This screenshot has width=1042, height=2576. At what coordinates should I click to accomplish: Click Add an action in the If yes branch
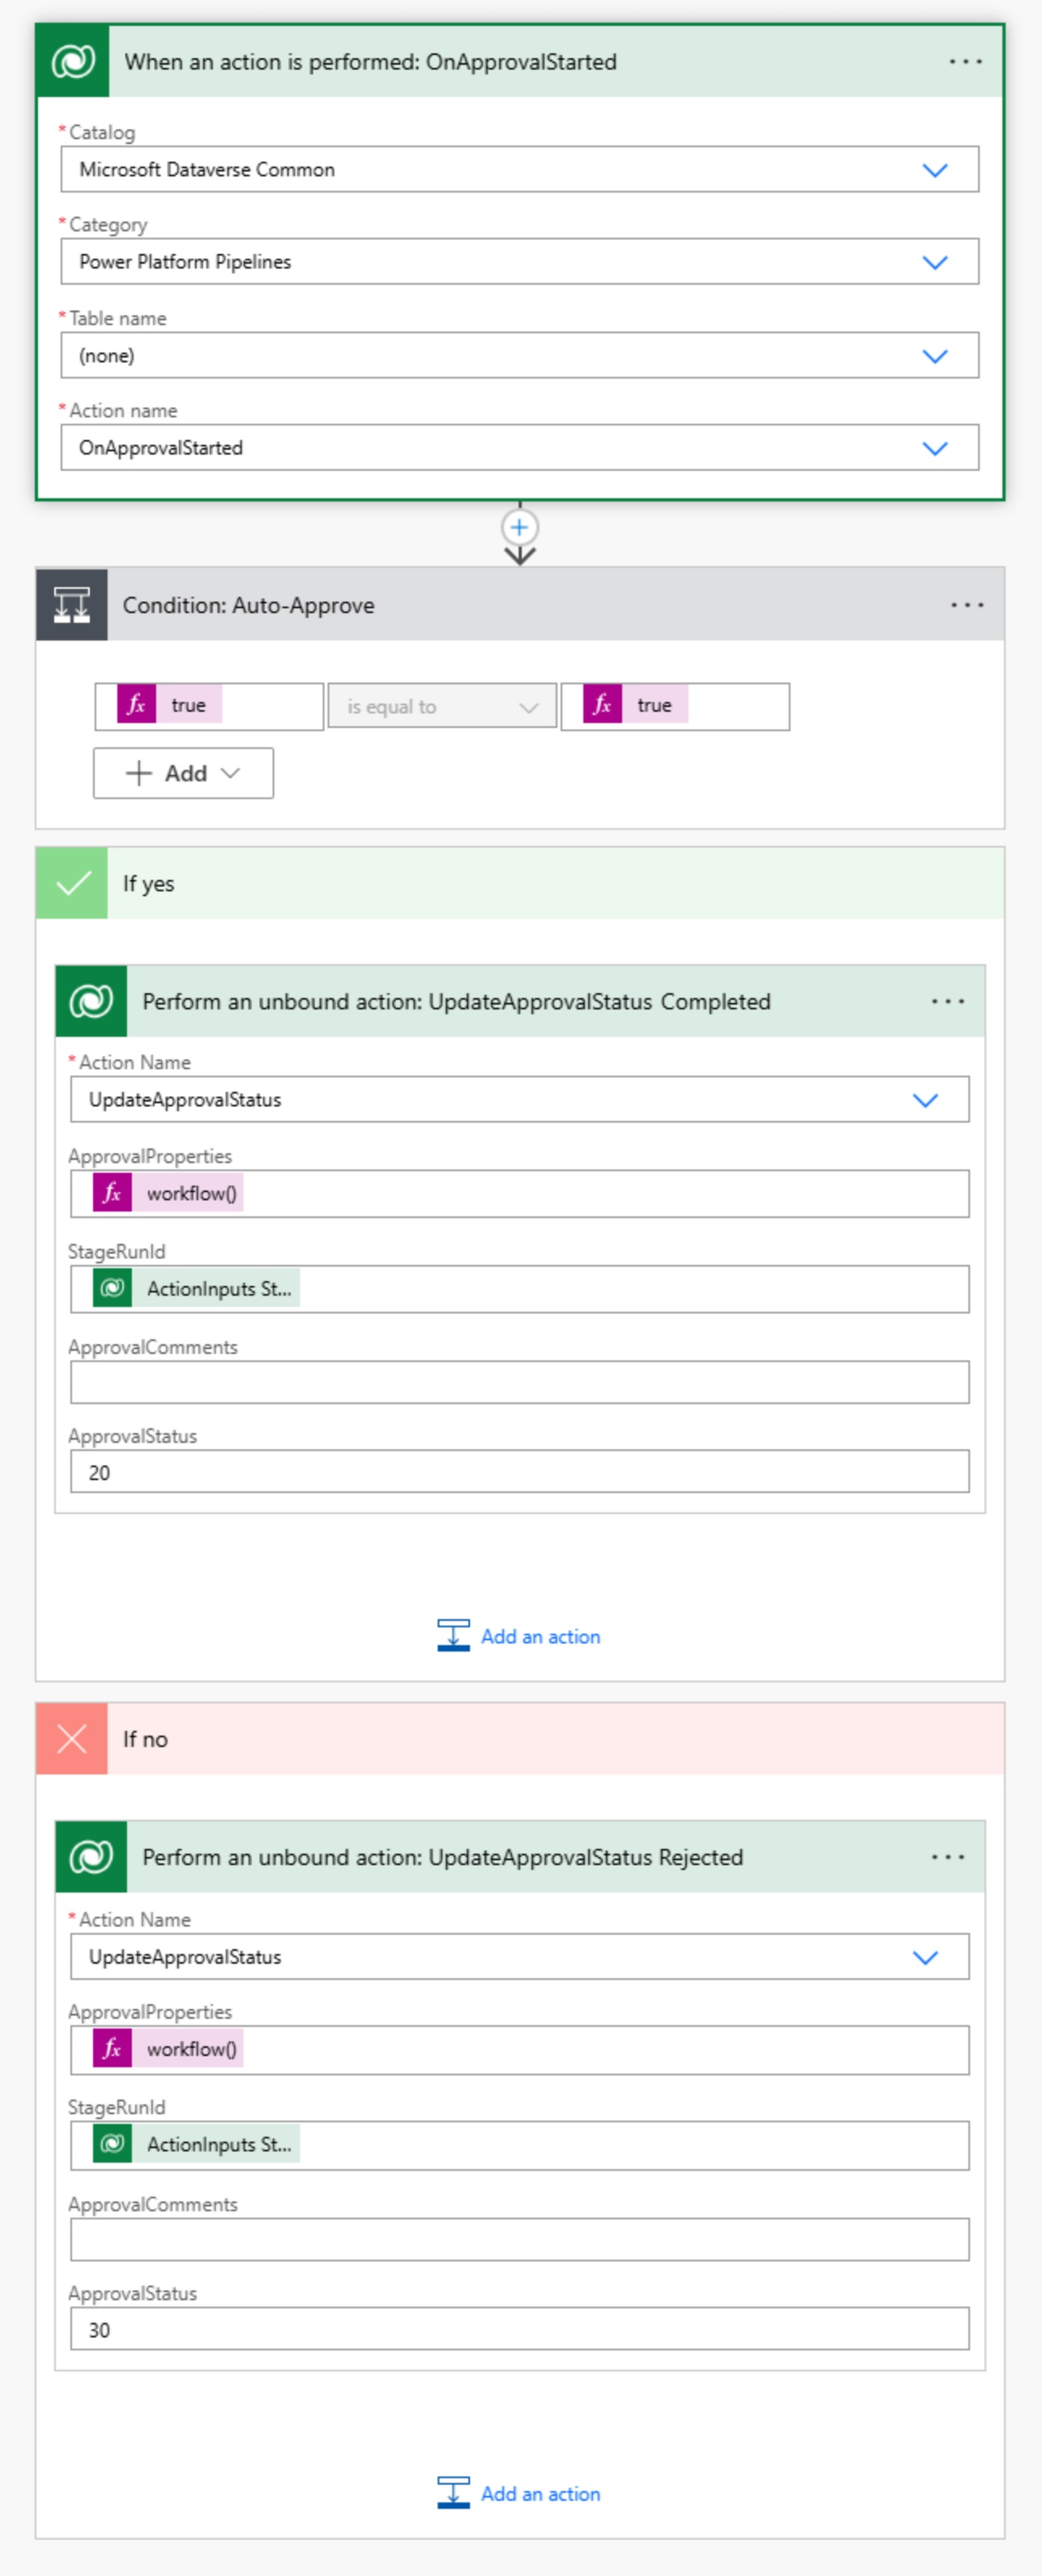pos(519,1636)
